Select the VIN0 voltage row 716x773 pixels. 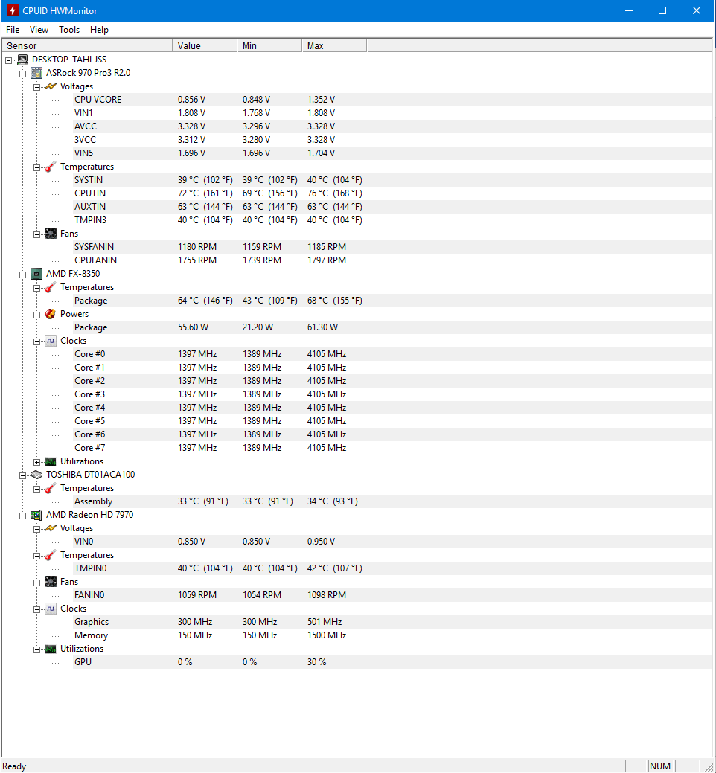pos(392,542)
